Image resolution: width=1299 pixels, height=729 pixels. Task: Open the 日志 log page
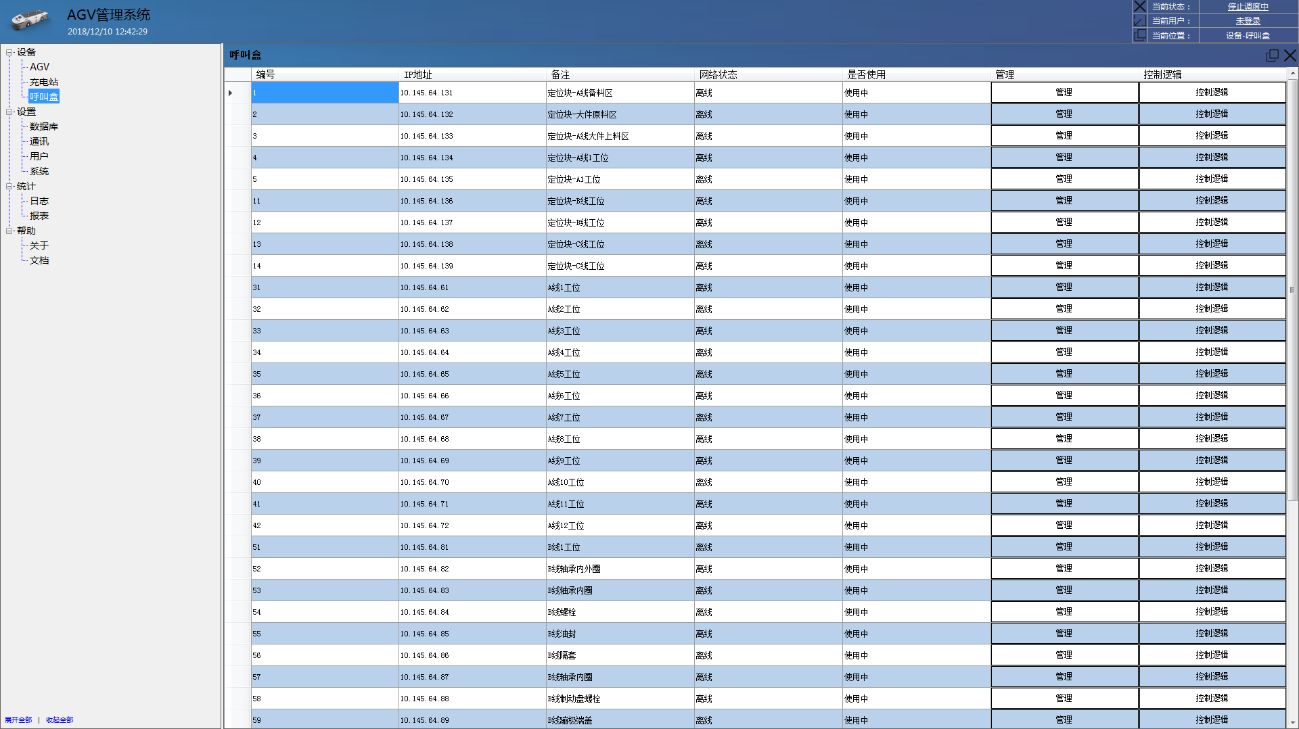coord(39,201)
